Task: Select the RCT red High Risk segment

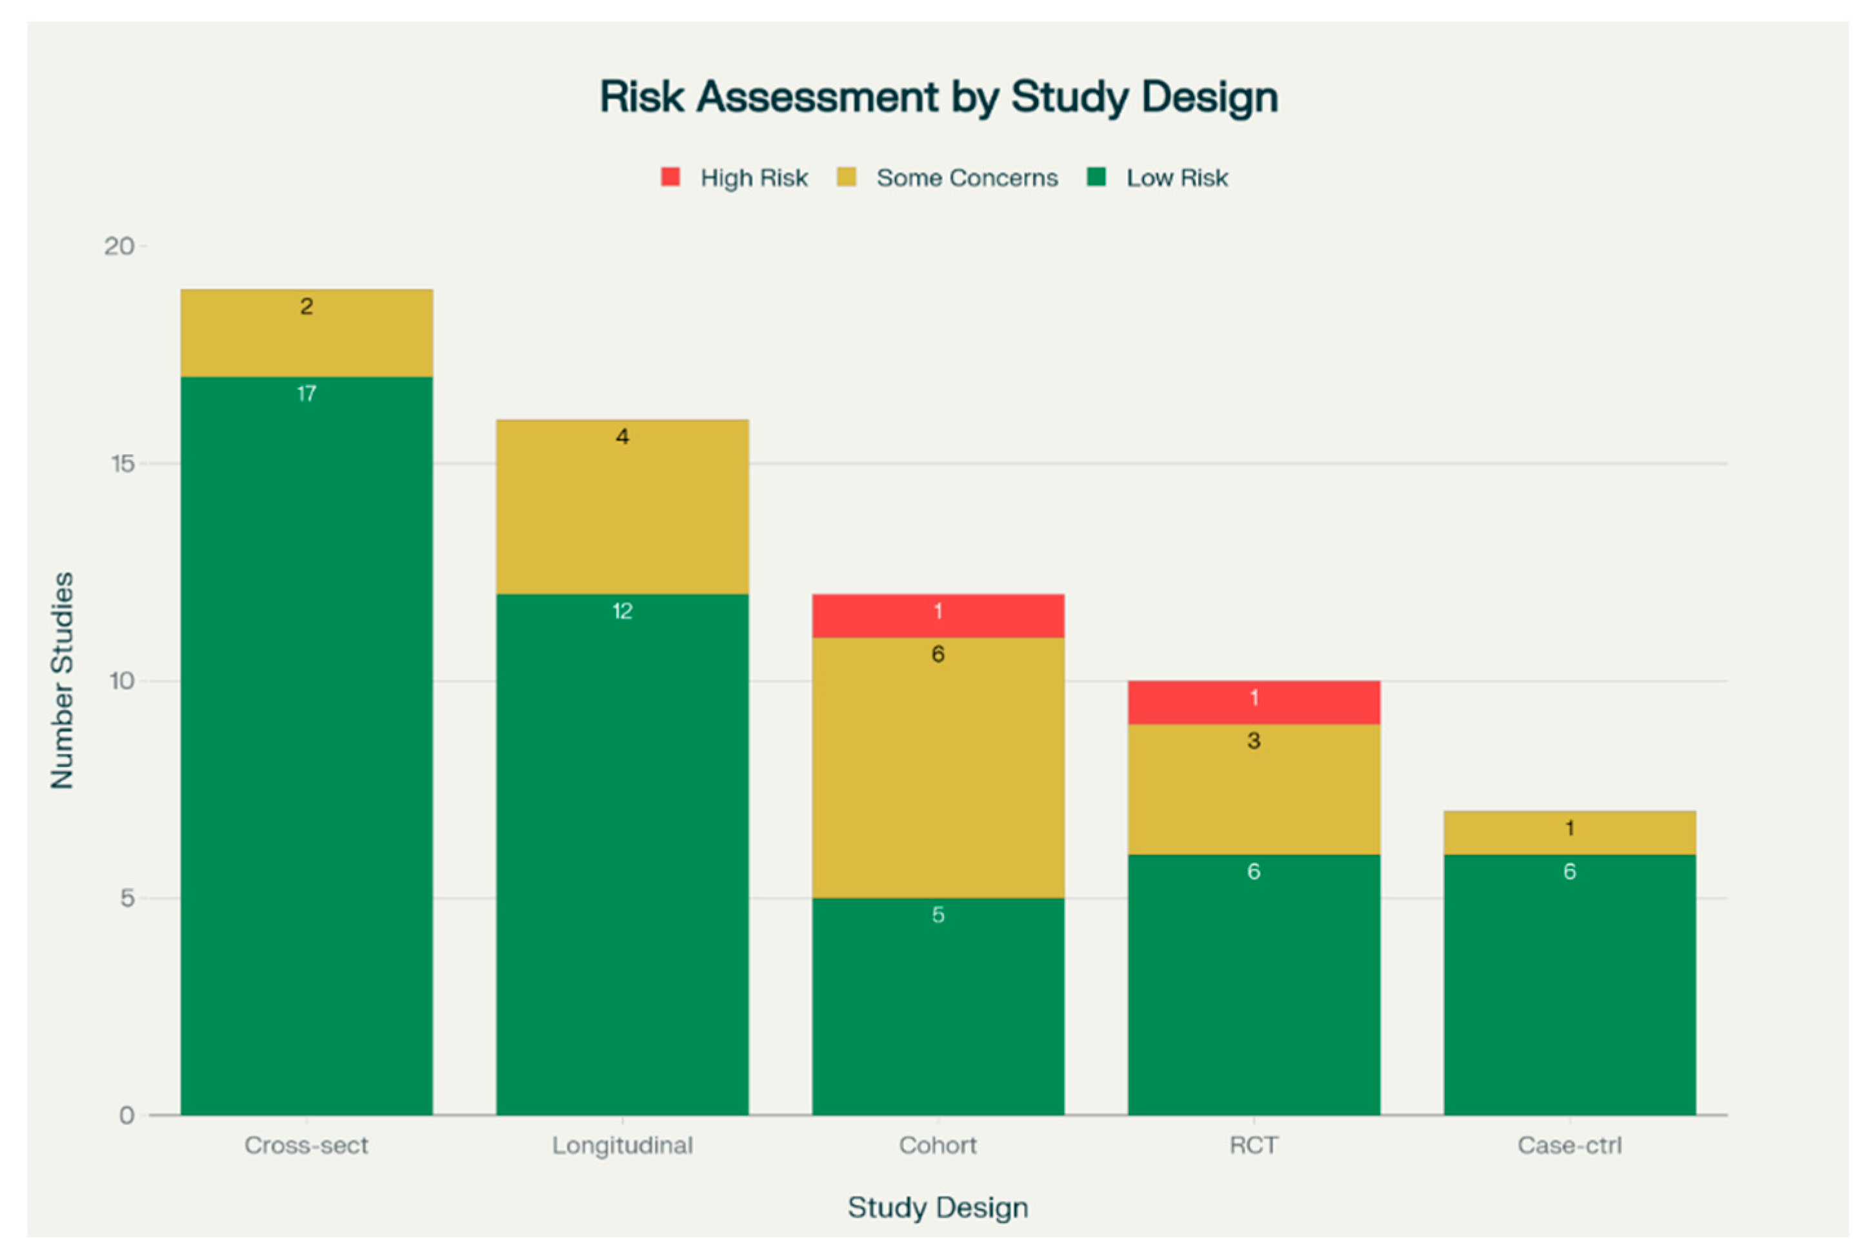Action: click(x=1253, y=703)
